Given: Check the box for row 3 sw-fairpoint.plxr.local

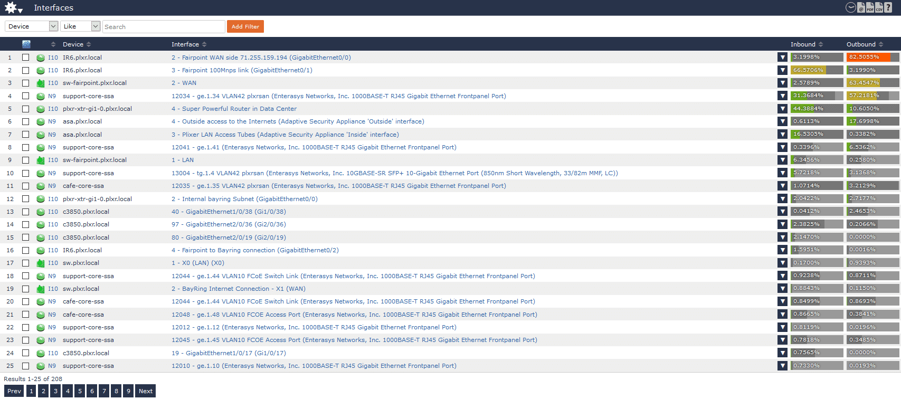Looking at the screenshot, I should [25, 83].
